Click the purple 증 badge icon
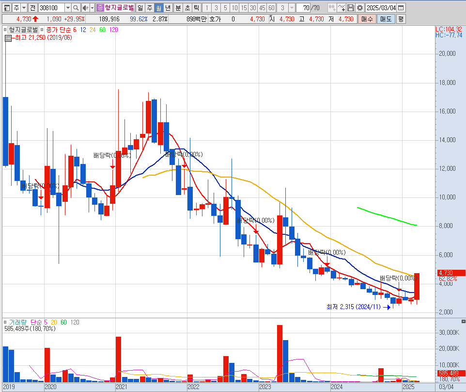The height and width of the screenshot is (392, 466). coord(100,8)
